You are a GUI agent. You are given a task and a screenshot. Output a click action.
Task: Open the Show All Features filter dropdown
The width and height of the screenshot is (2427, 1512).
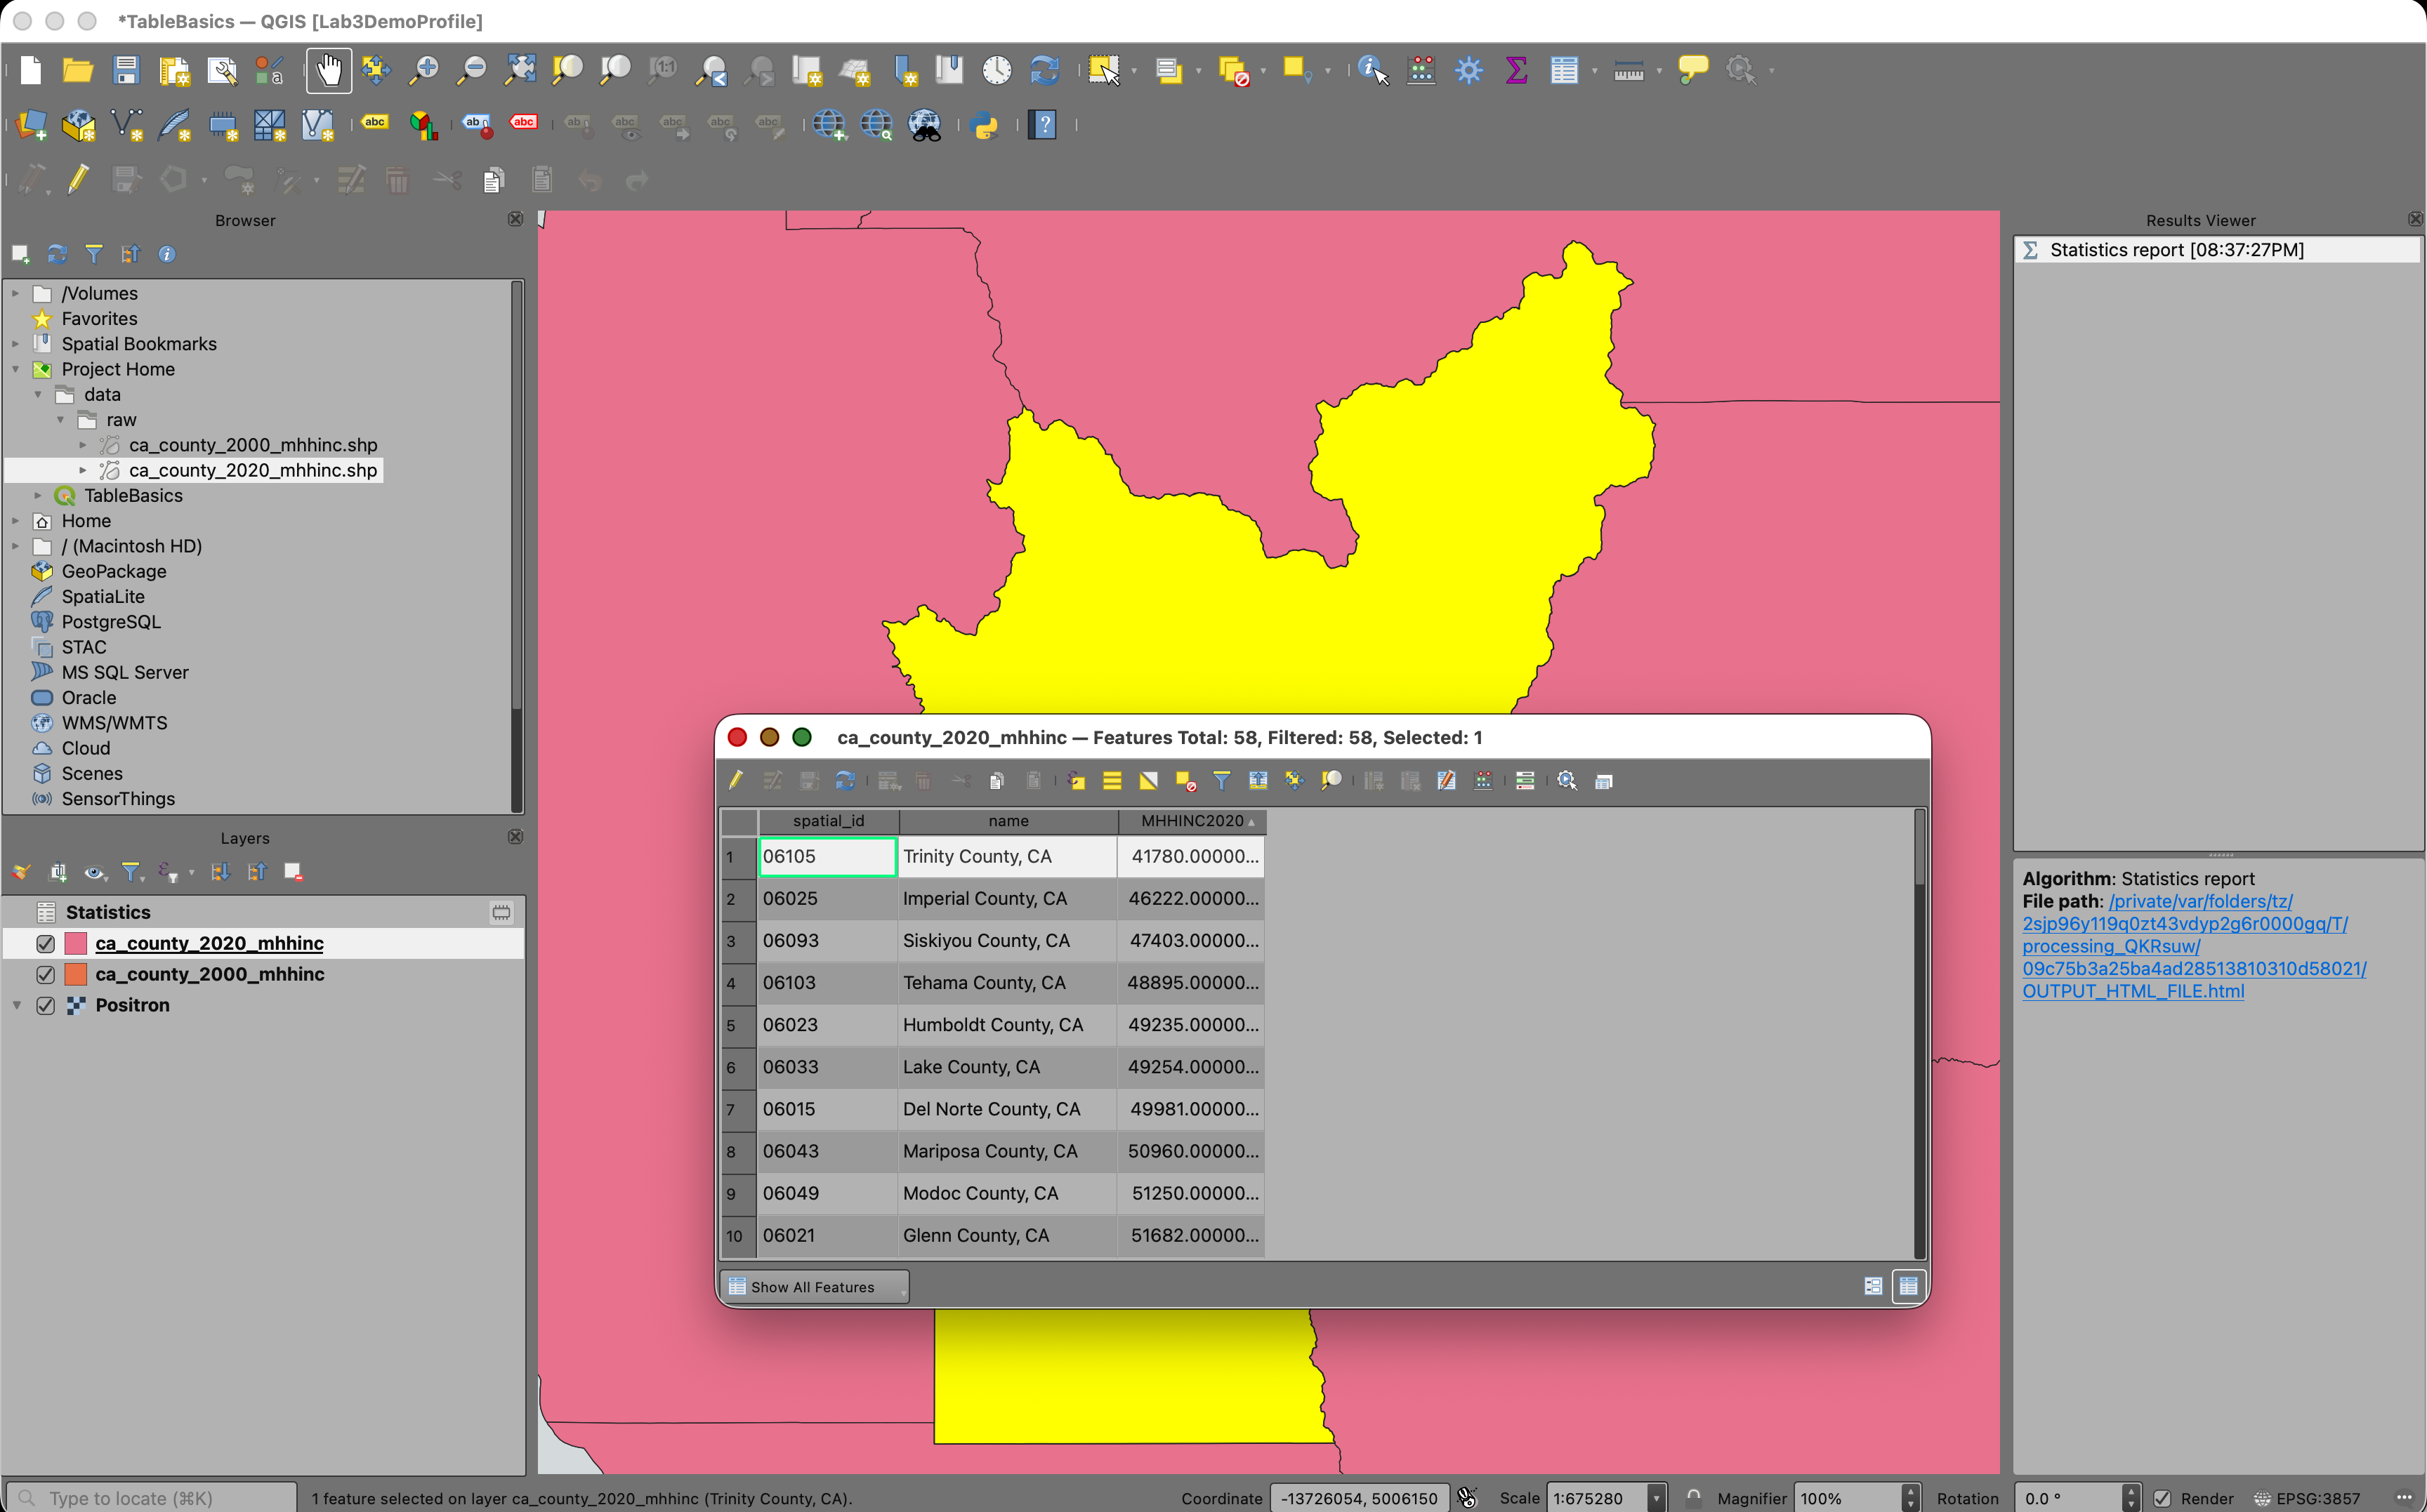click(x=813, y=1286)
